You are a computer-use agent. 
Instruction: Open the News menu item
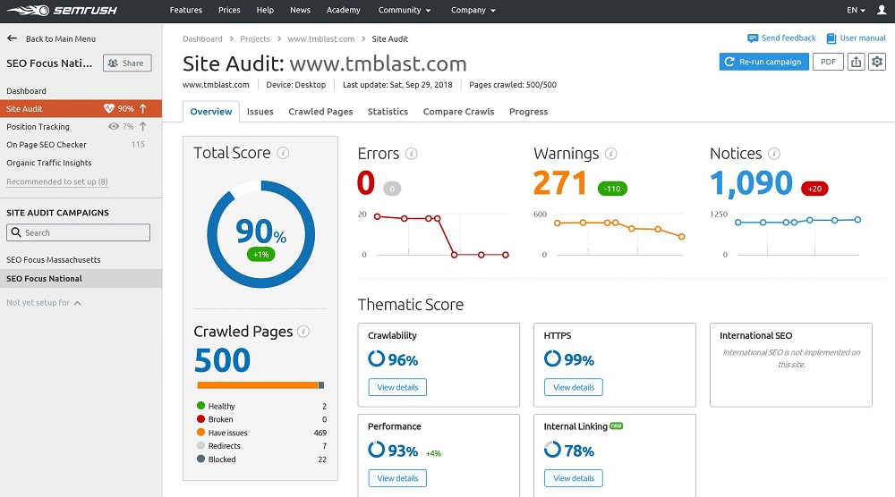[300, 10]
